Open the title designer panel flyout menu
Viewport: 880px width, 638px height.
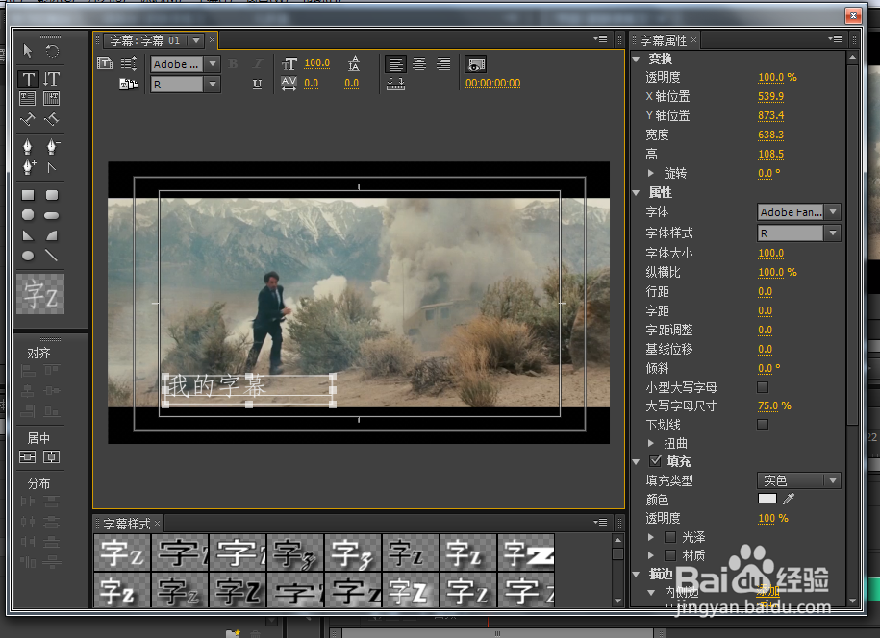pyautogui.click(x=600, y=39)
